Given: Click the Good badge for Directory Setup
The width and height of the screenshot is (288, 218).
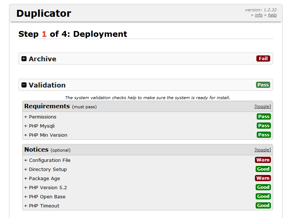Looking at the screenshot, I should [x=263, y=169].
